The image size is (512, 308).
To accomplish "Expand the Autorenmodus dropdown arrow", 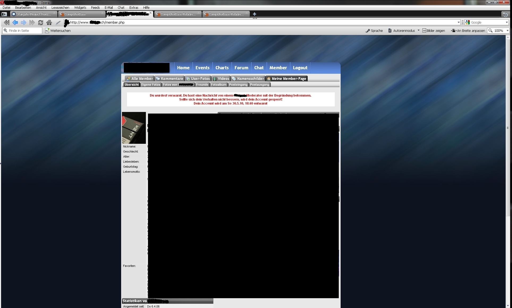I will [418, 30].
